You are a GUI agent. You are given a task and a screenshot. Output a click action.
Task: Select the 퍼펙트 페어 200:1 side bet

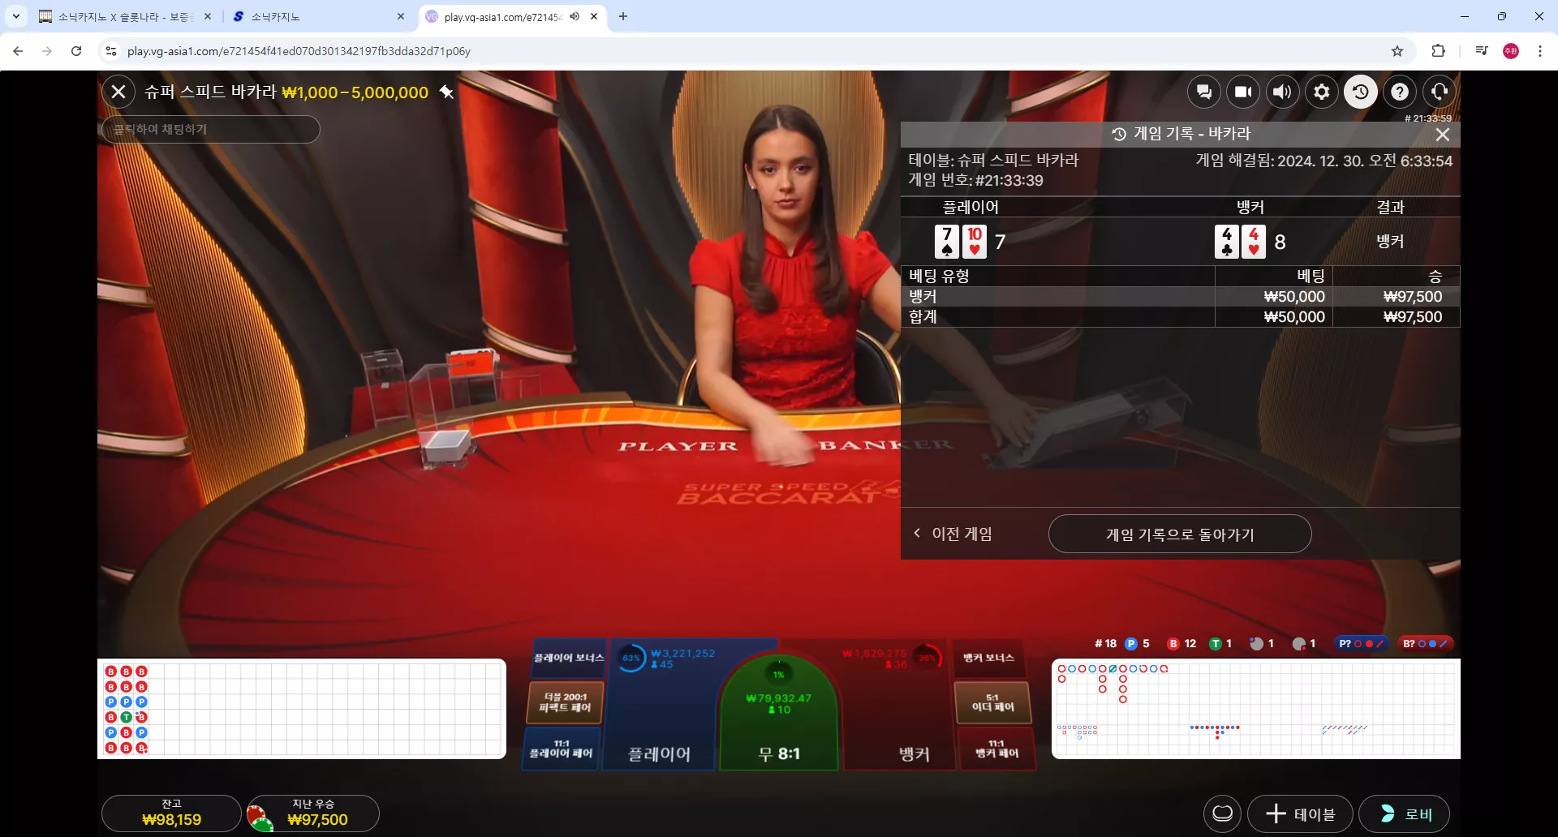coord(566,702)
